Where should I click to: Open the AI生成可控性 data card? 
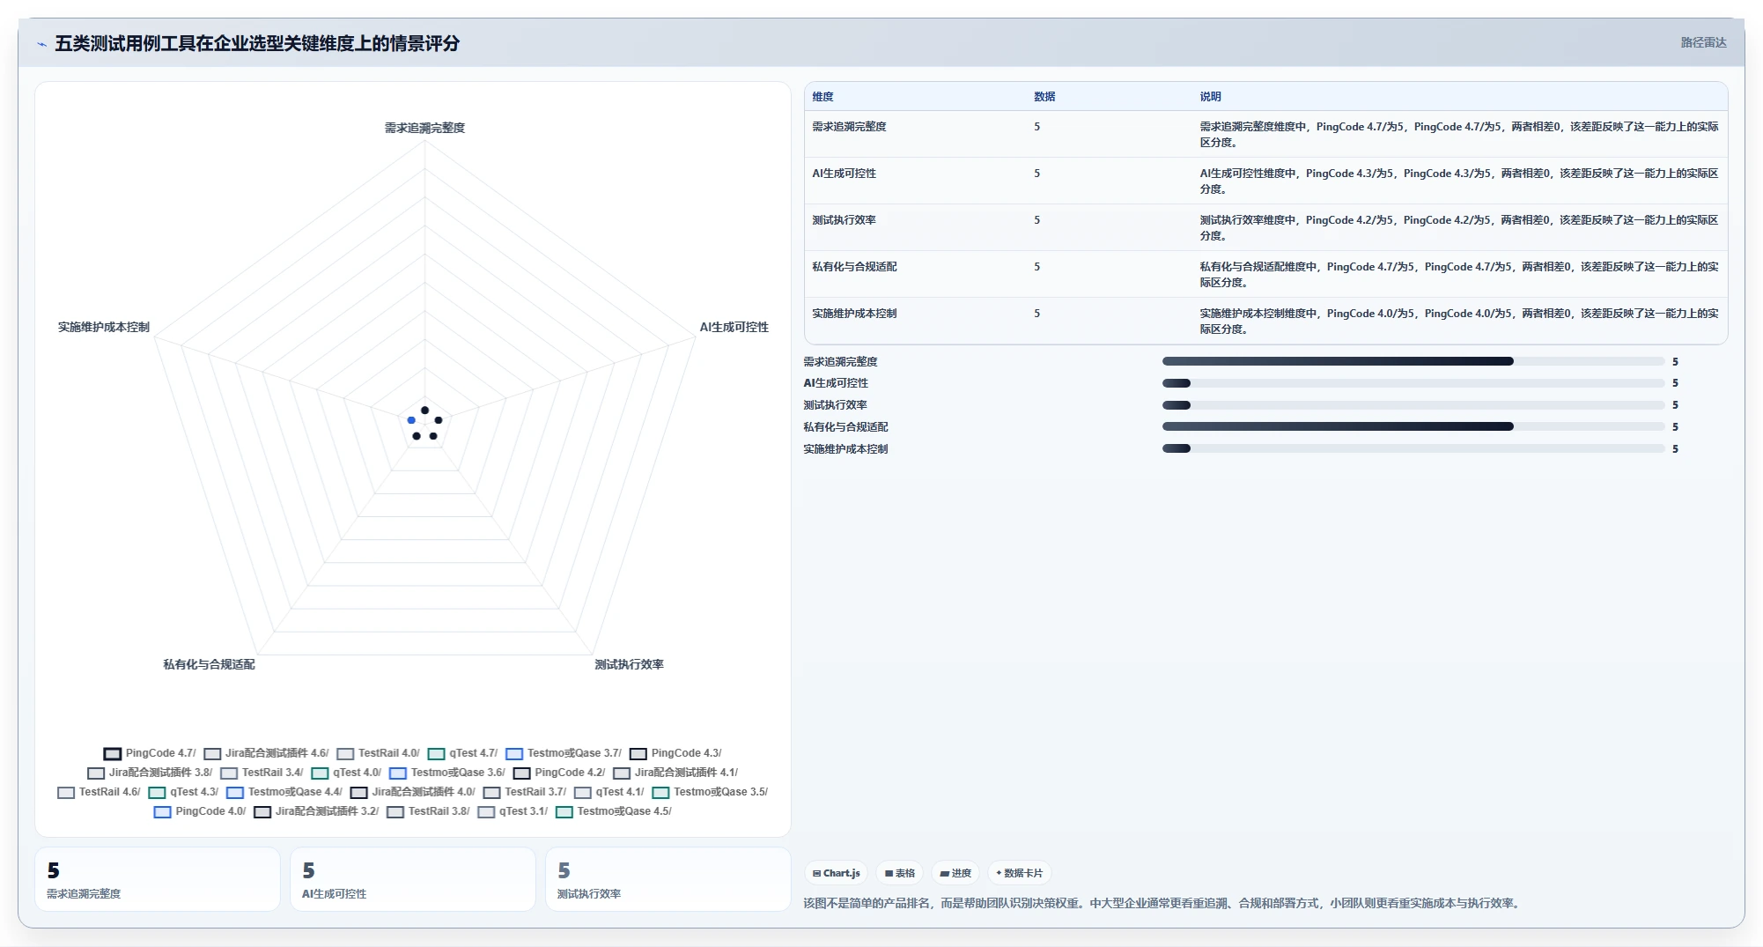[413, 879]
